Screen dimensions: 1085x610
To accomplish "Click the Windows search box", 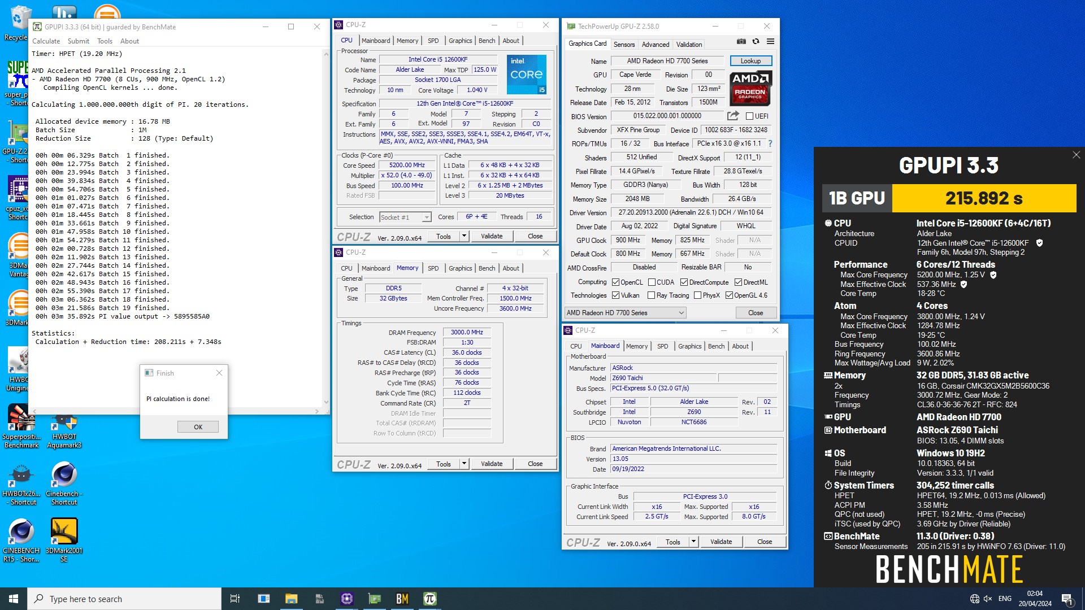I will [x=124, y=599].
